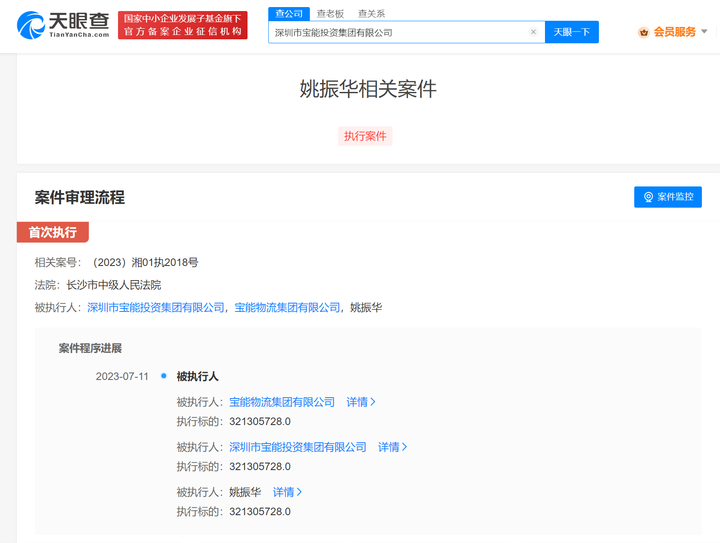The image size is (720, 543).
Task: Switch to the 查关系 tab
Action: pos(371,14)
